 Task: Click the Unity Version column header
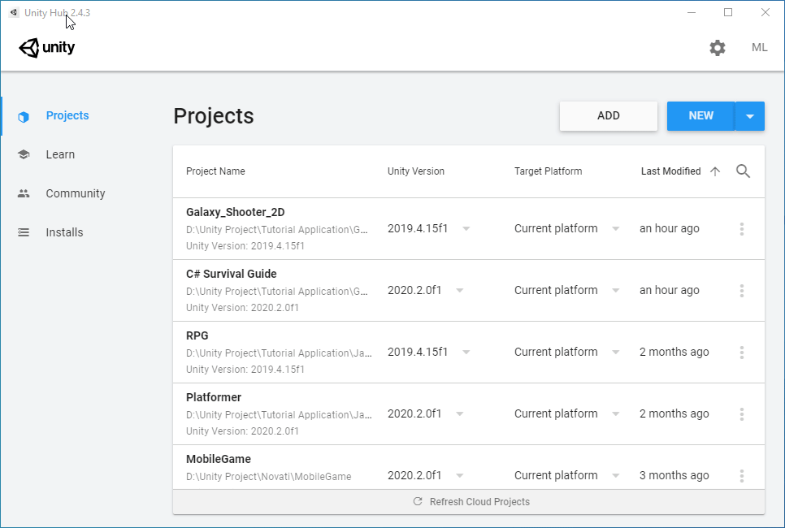pos(415,171)
